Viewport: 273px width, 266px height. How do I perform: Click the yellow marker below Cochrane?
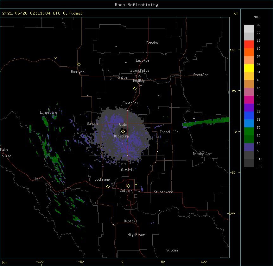[108, 186]
